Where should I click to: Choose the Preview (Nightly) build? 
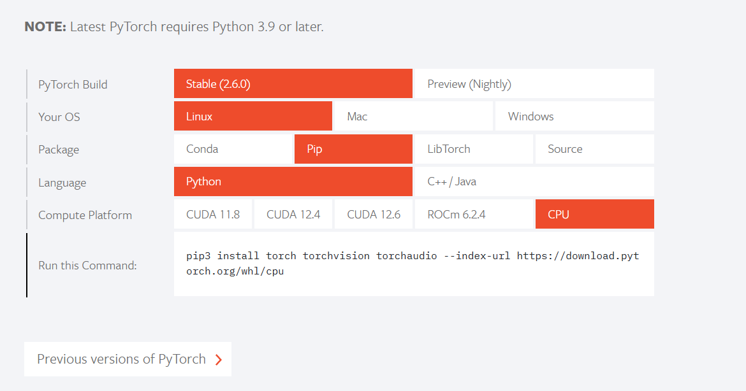coord(534,83)
